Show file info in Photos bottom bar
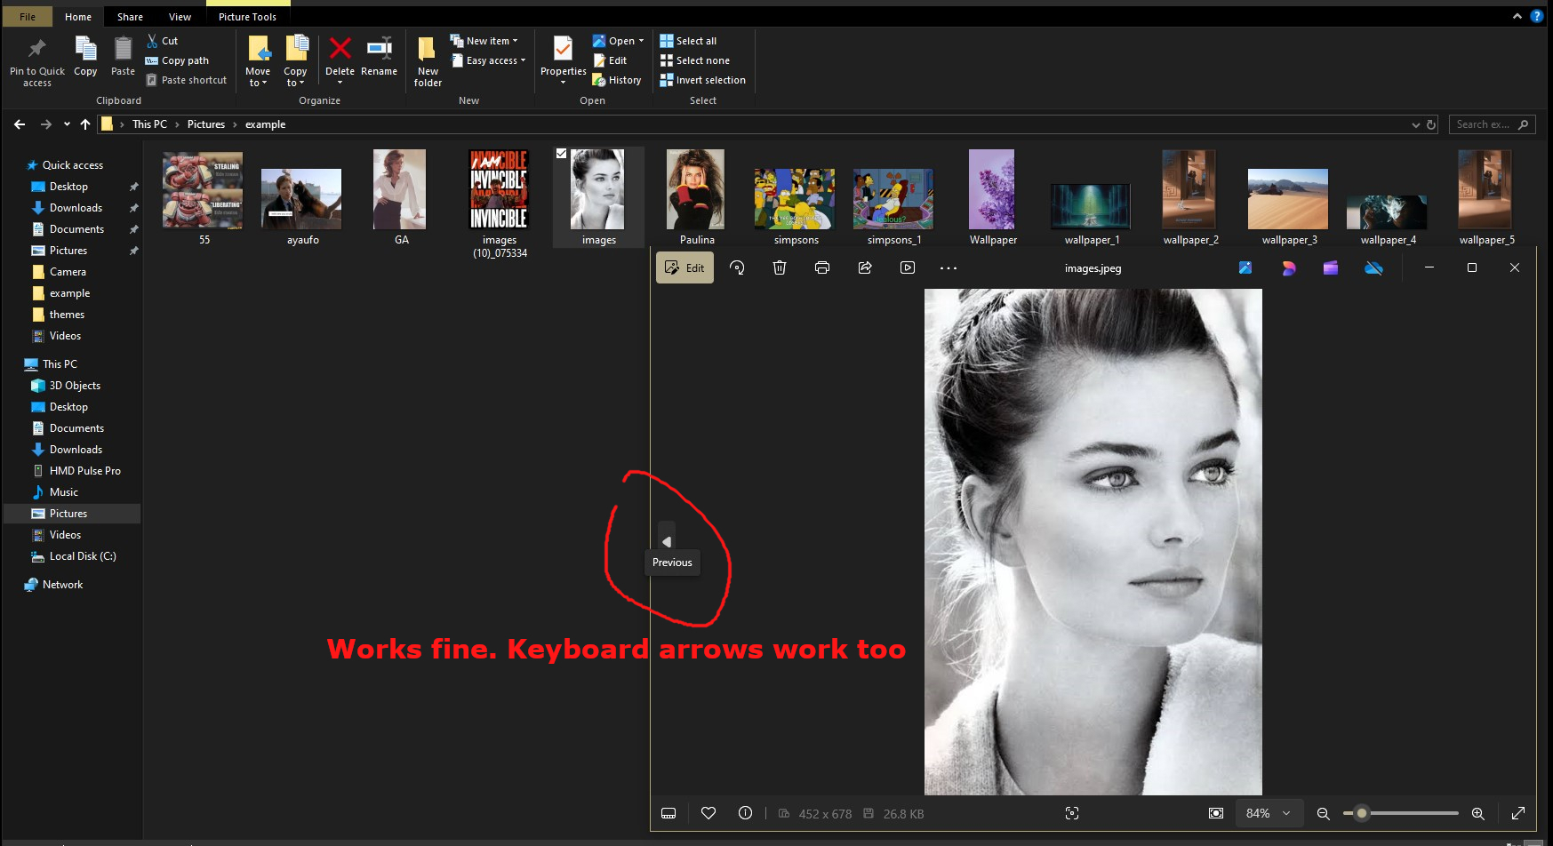1553x846 pixels. [x=746, y=813]
